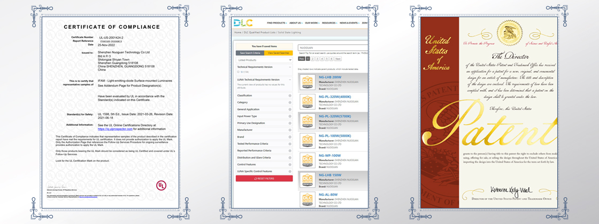Click DLC Listed badge beside NG-WP-100W
The width and height of the screenshot is (599, 224).
(308, 161)
